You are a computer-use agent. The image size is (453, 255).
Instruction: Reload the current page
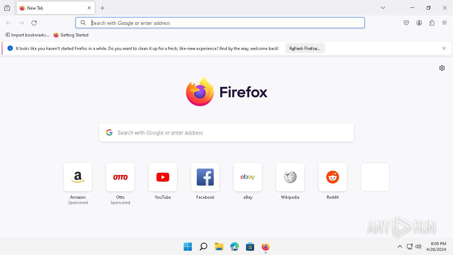(34, 23)
